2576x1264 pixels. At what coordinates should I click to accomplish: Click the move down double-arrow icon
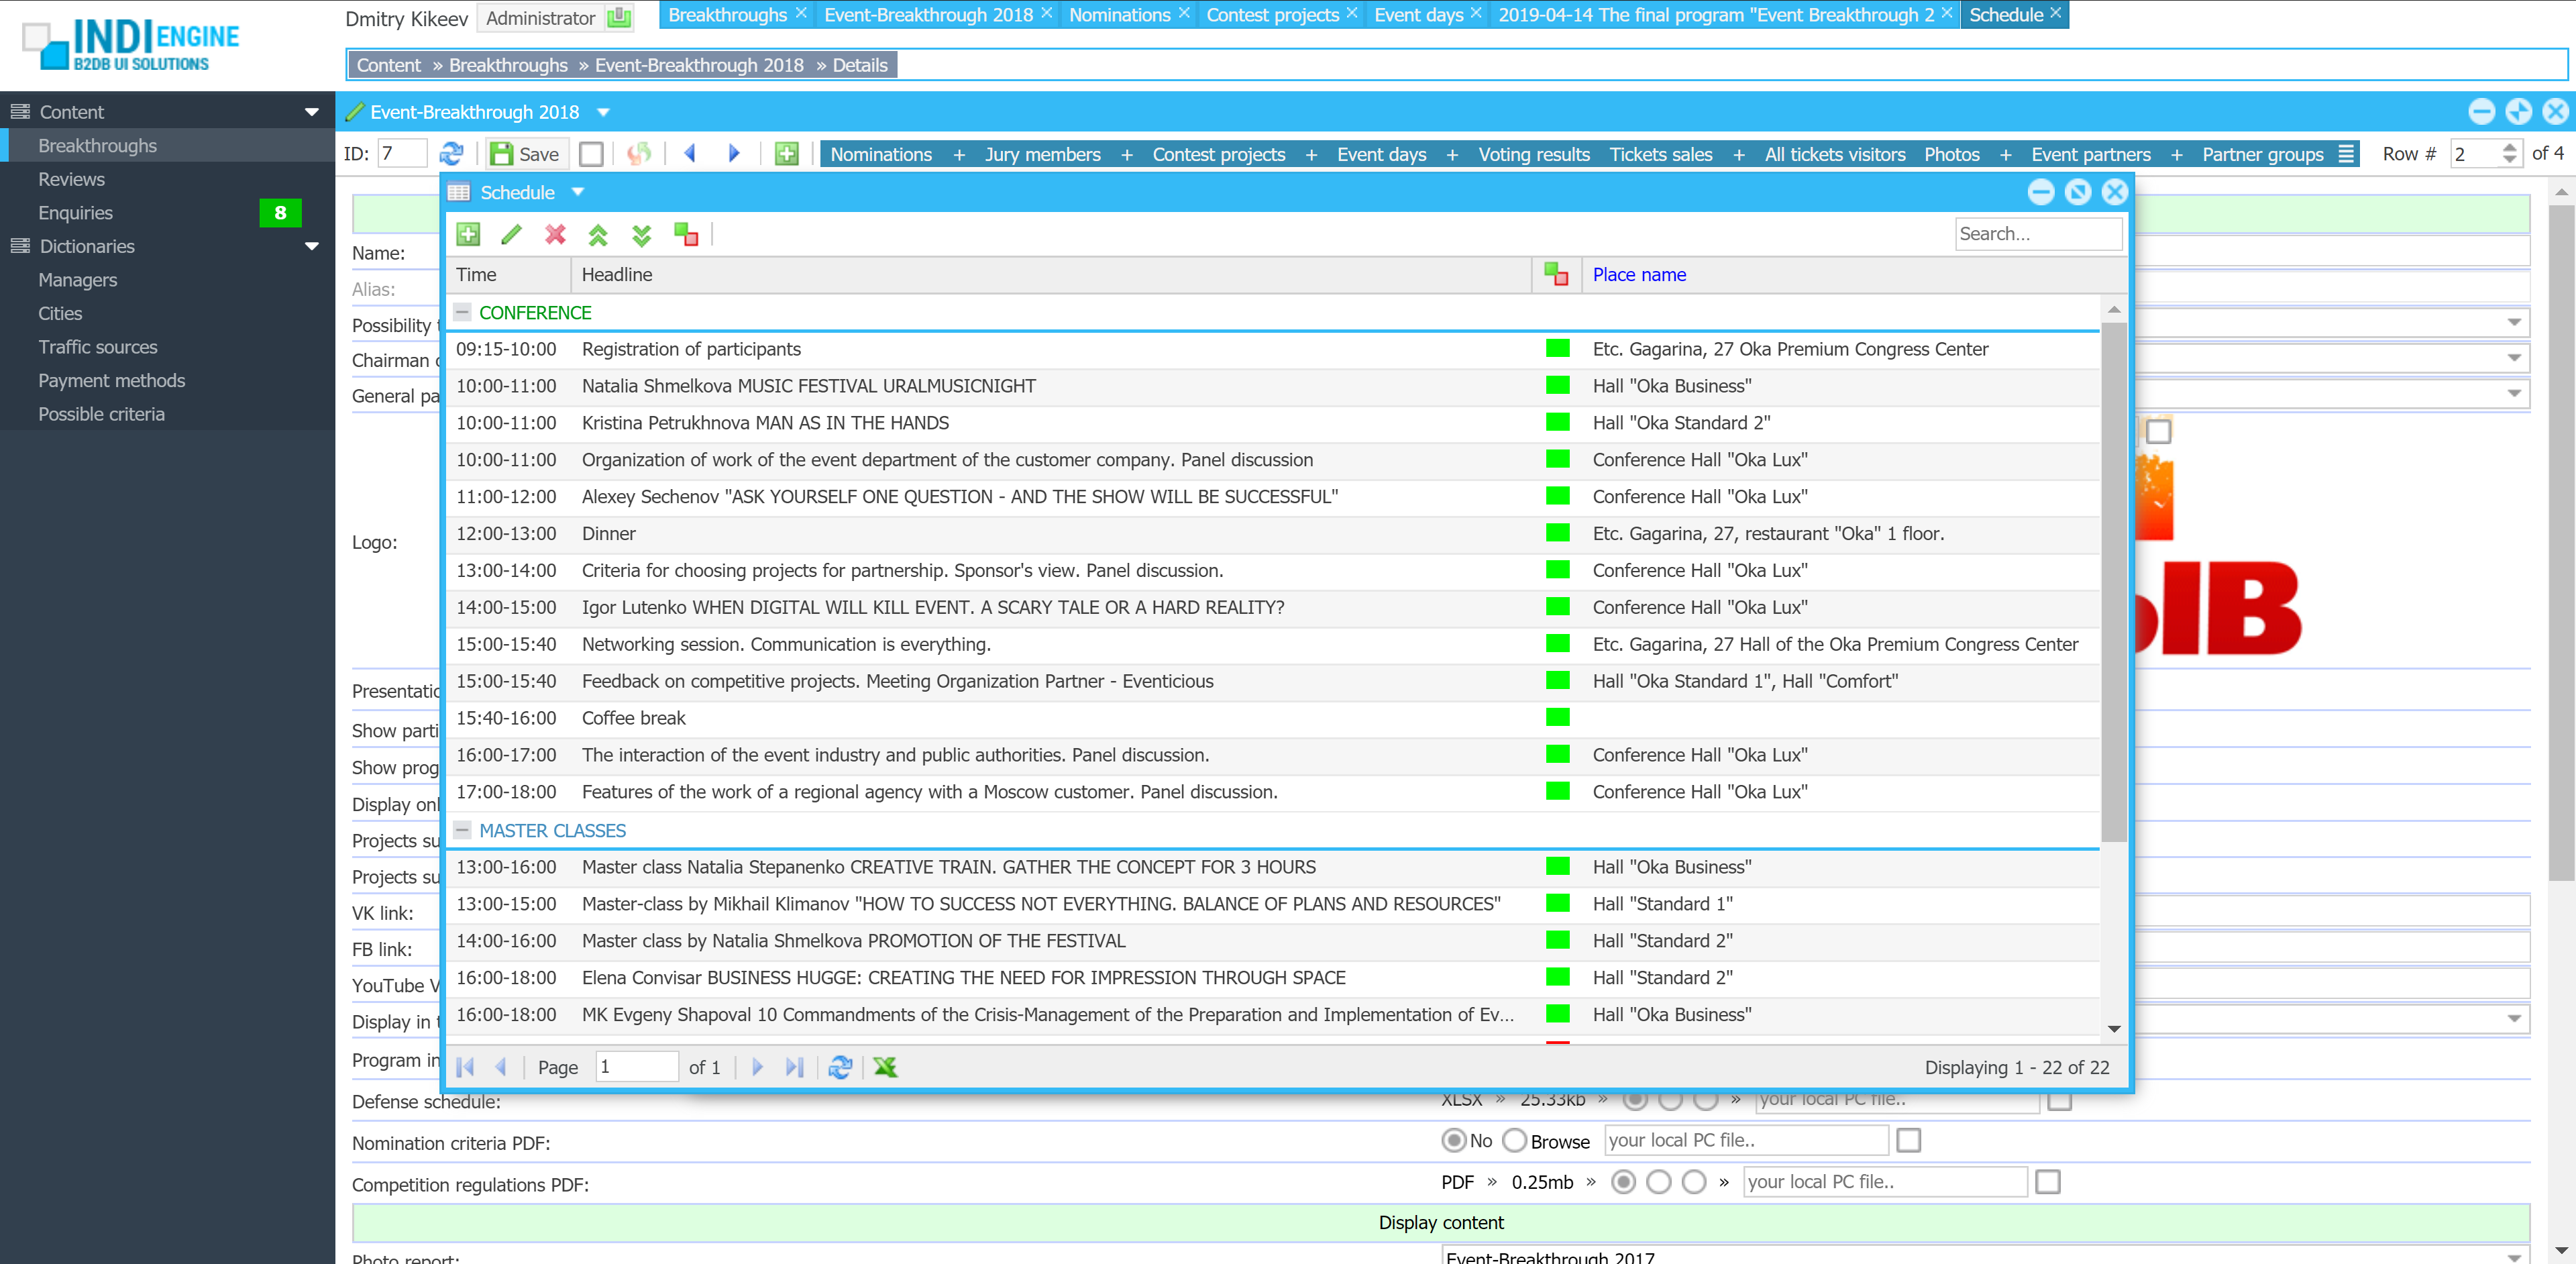point(641,235)
